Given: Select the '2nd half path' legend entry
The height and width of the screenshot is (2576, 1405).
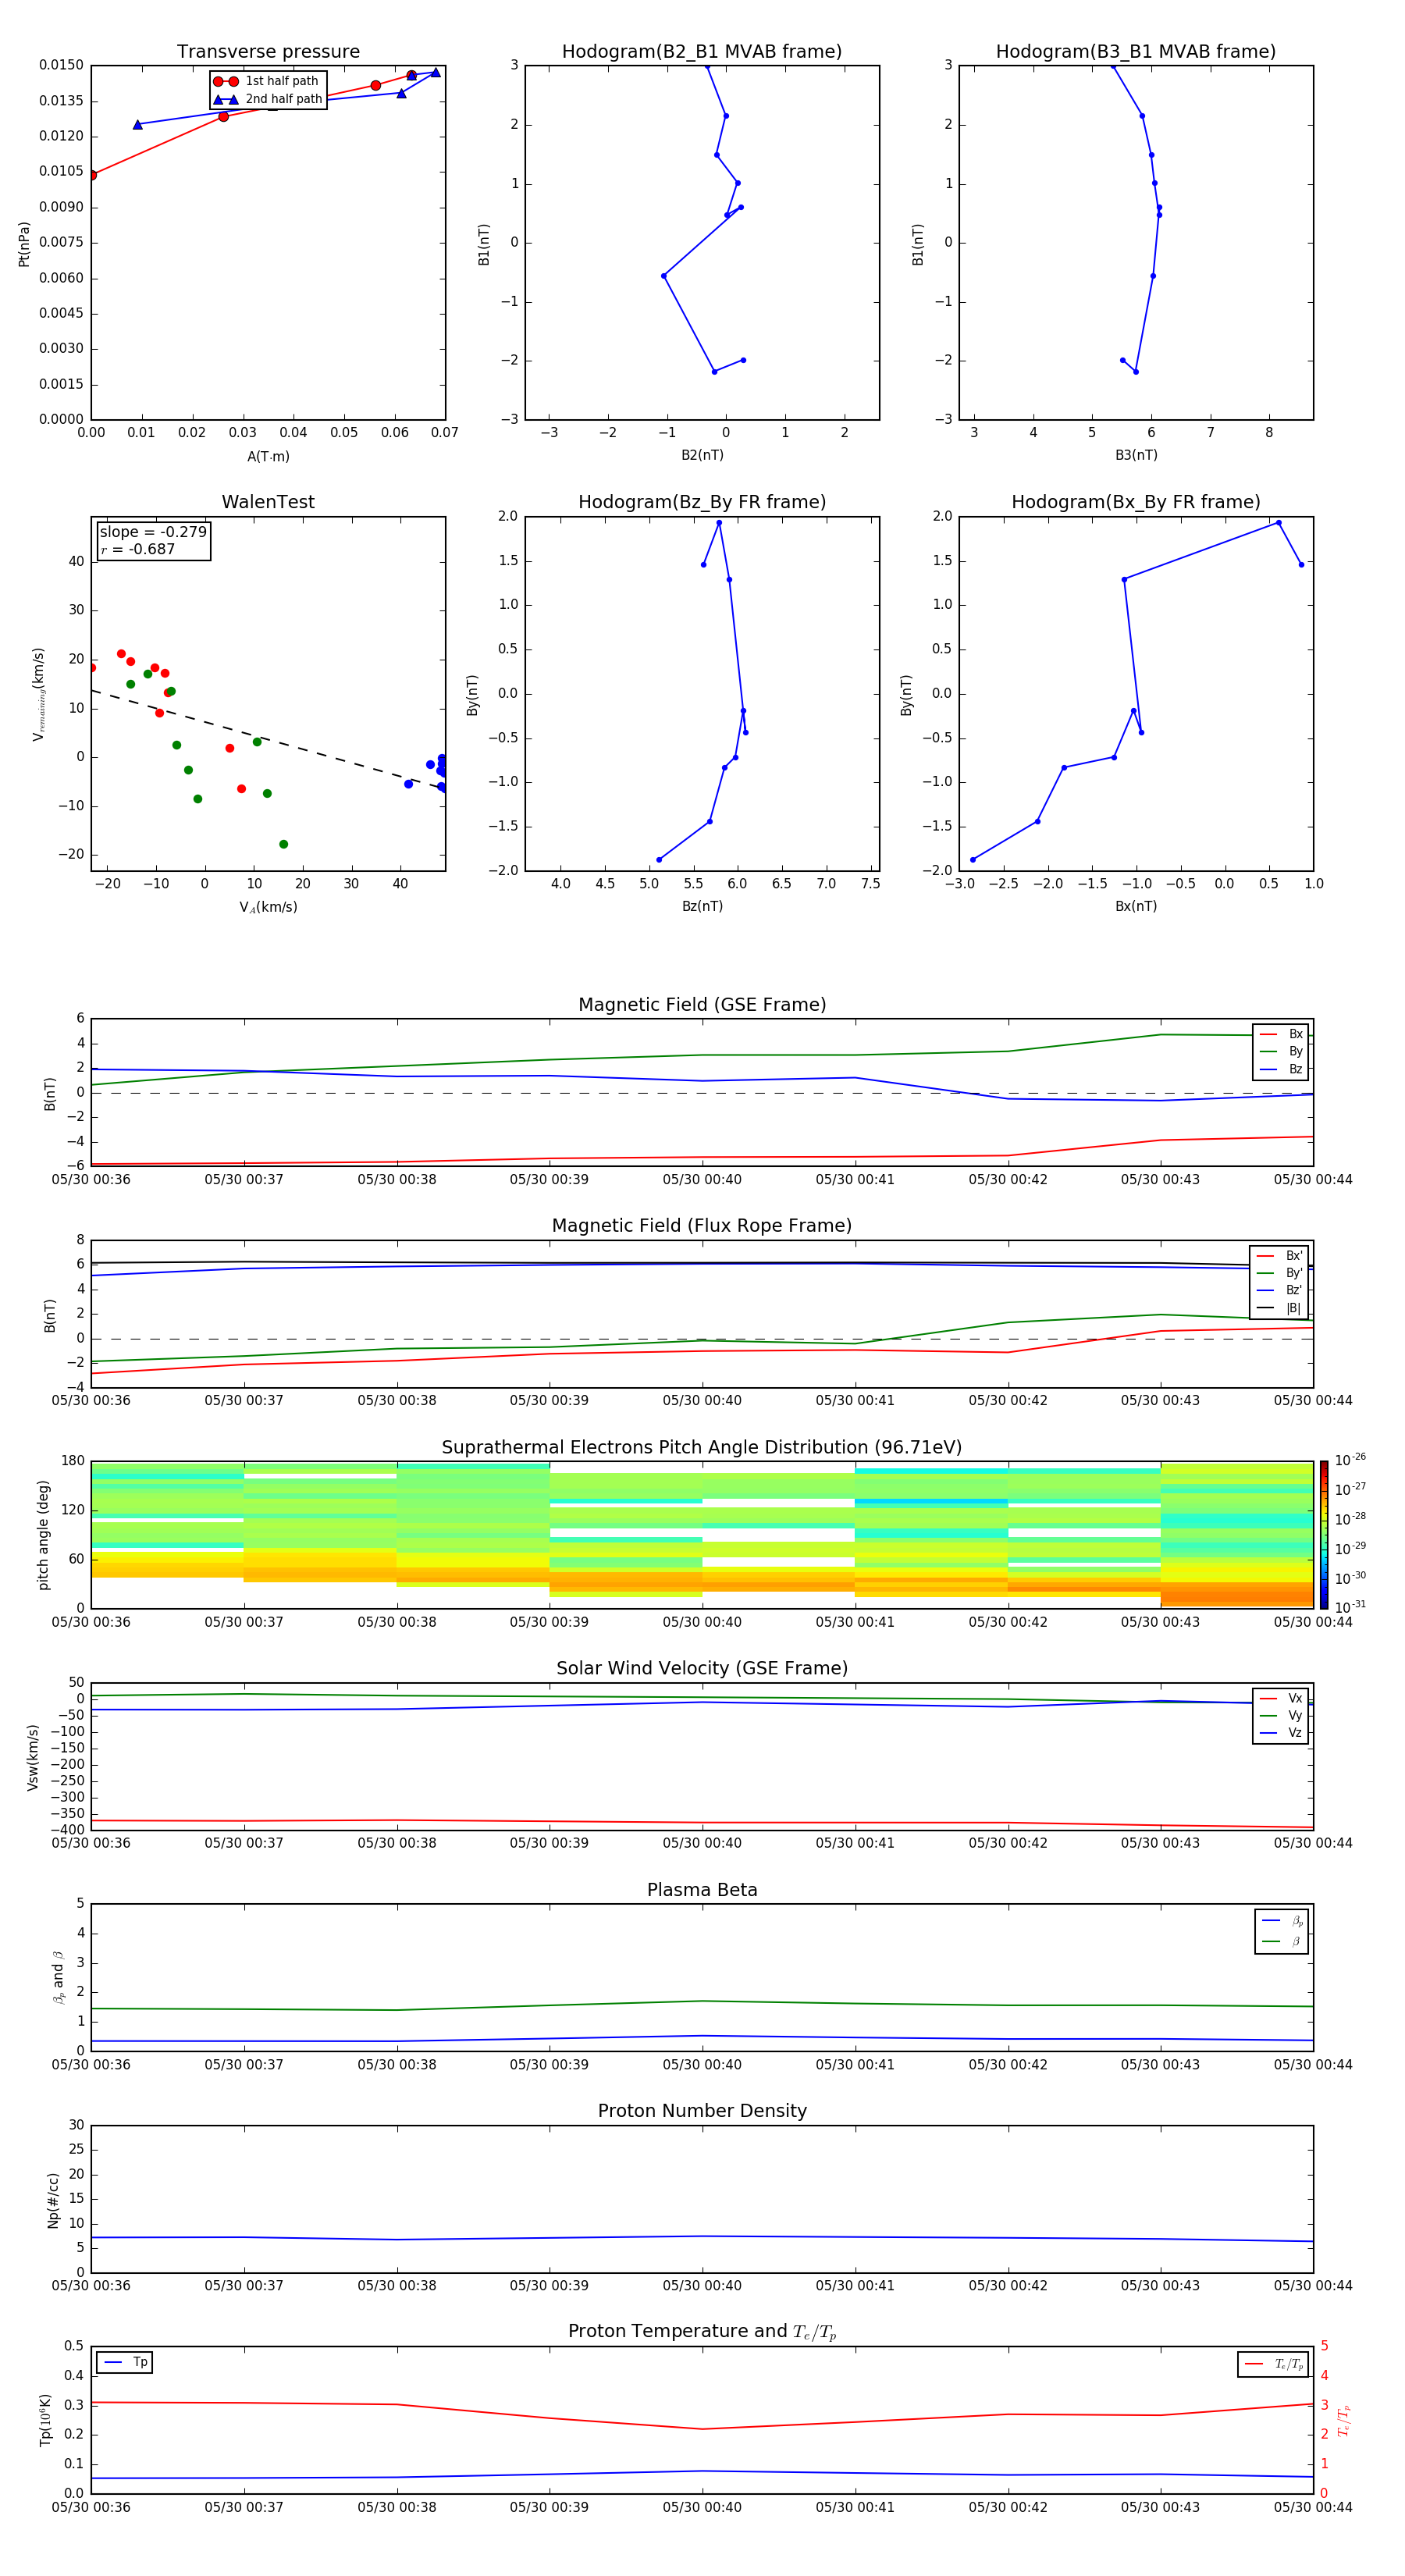Looking at the screenshot, I should (268, 99).
